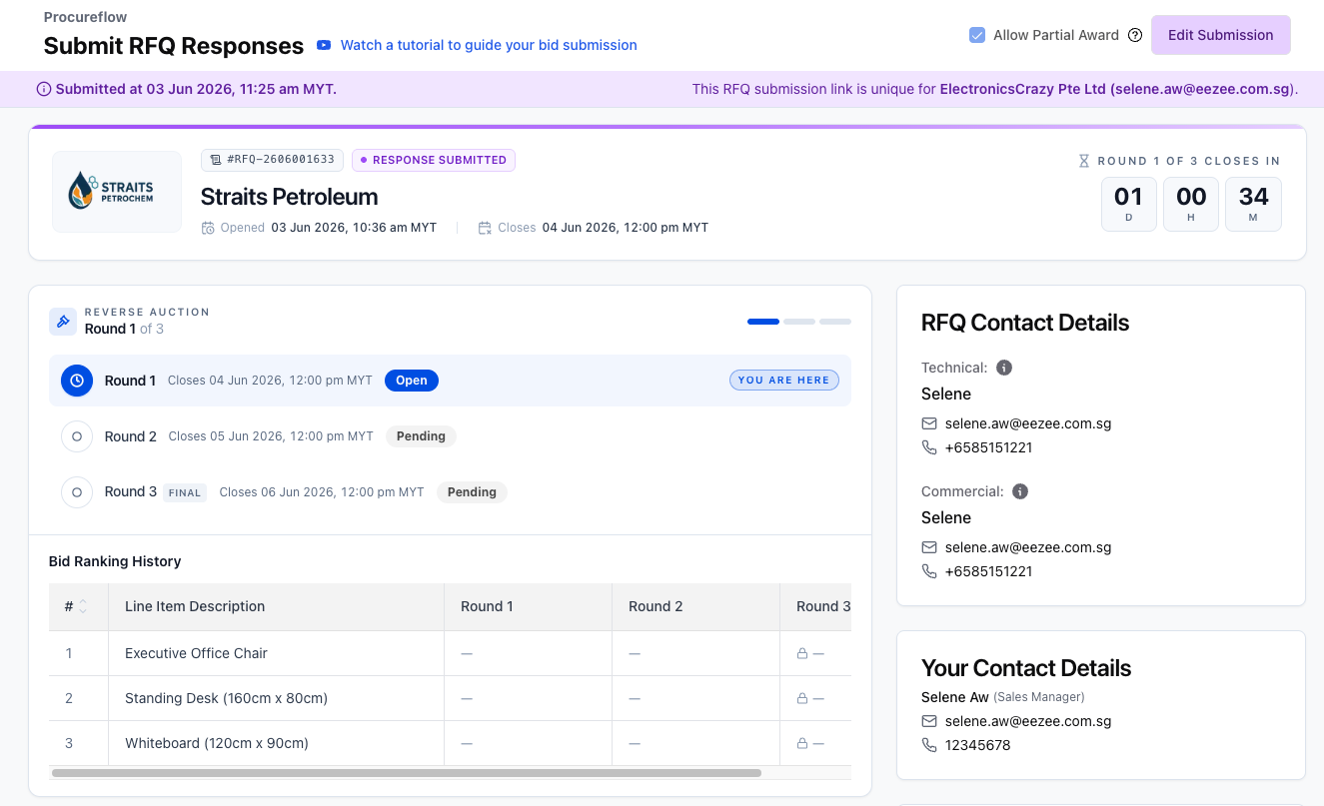Screen dimensions: 1324x806
Task: Click the ranking table horizontal scrollbar
Action: [407, 773]
